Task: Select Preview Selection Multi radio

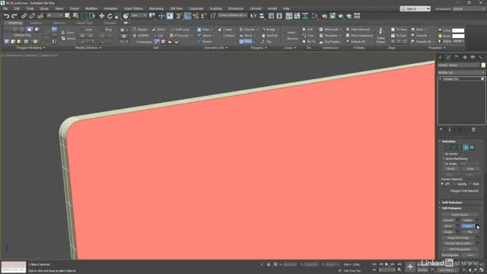Action: pyautogui.click(x=470, y=184)
